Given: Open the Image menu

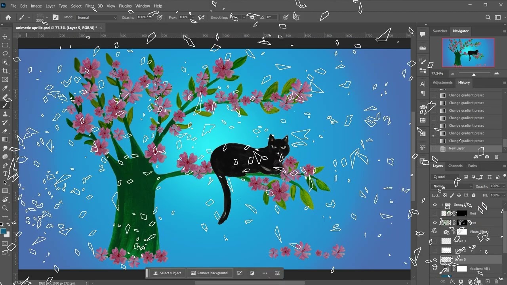Looking at the screenshot, I should click(36, 6).
